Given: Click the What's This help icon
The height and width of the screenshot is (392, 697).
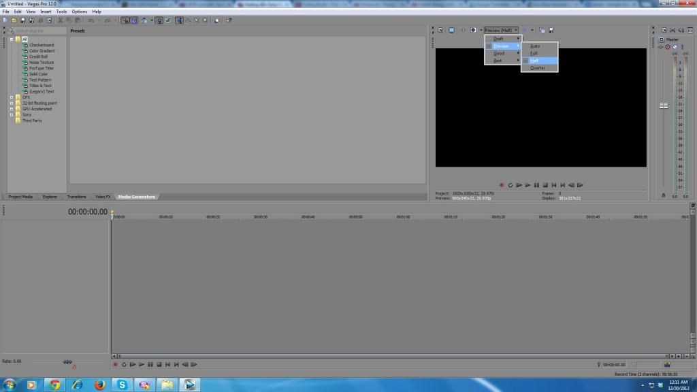Looking at the screenshot, I should pyautogui.click(x=229, y=20).
